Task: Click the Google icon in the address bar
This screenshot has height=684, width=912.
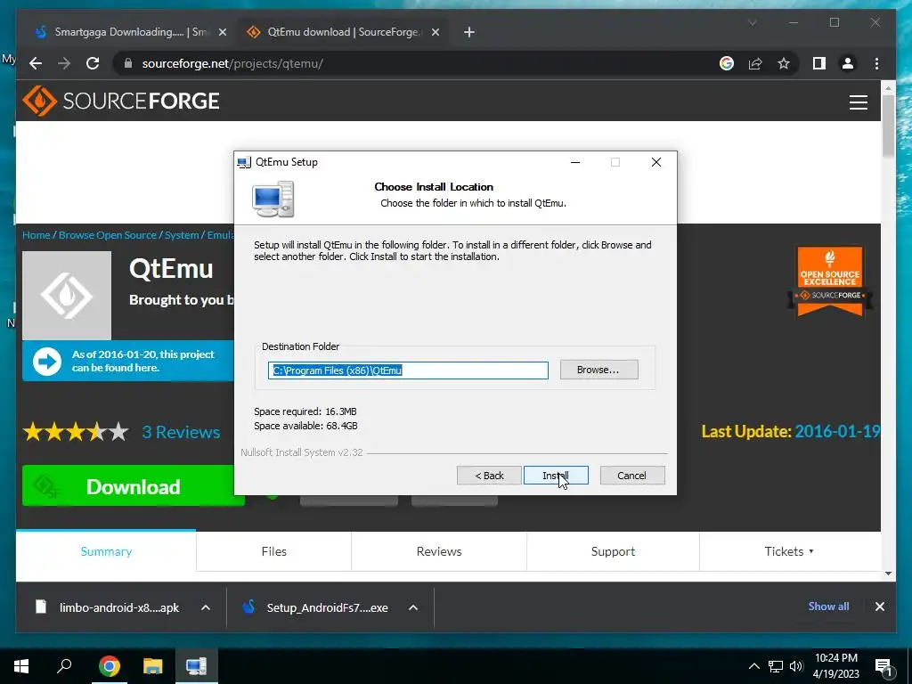Action: [727, 63]
